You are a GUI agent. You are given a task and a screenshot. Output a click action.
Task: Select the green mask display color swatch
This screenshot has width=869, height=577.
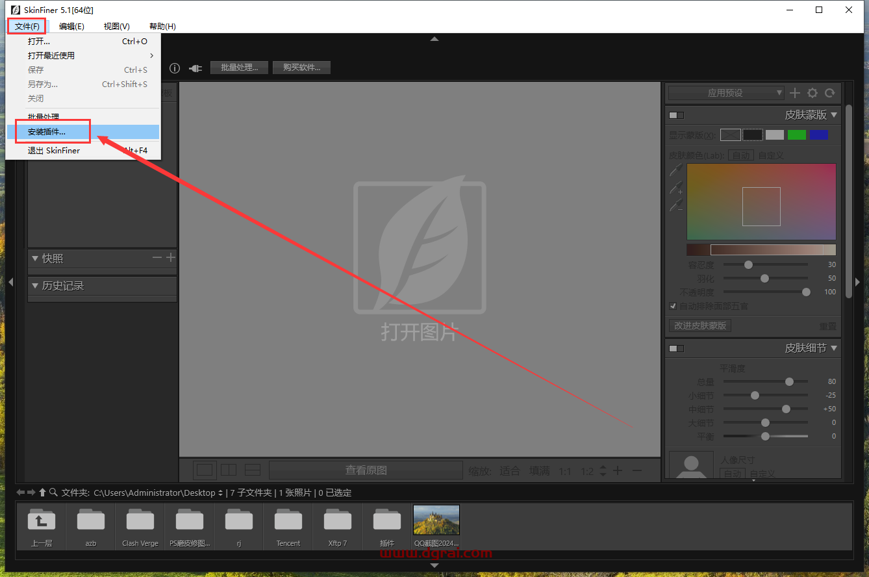point(796,135)
